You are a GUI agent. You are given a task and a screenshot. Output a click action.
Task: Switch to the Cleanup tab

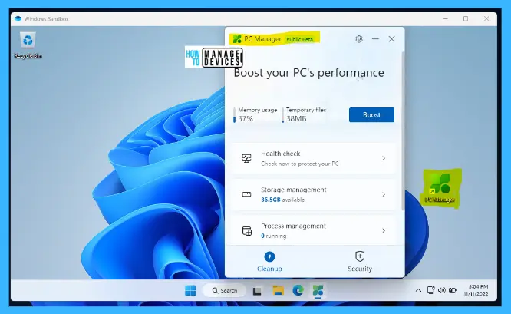269,262
